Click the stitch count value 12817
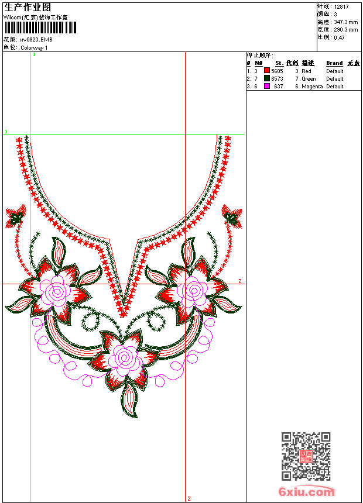 tap(341, 7)
